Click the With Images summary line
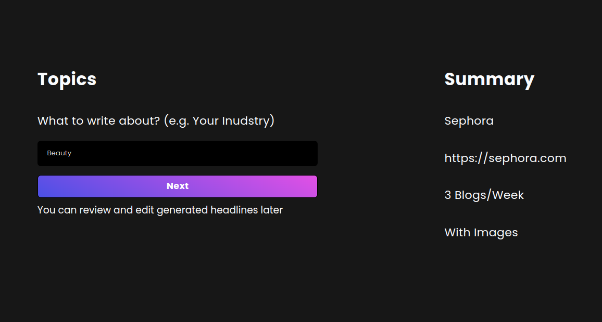This screenshot has height=322, width=602. pos(481,232)
